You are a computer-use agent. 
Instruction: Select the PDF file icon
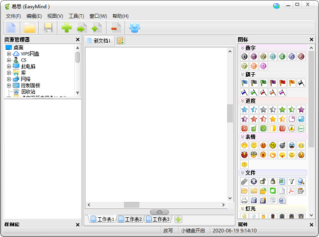click(292, 191)
